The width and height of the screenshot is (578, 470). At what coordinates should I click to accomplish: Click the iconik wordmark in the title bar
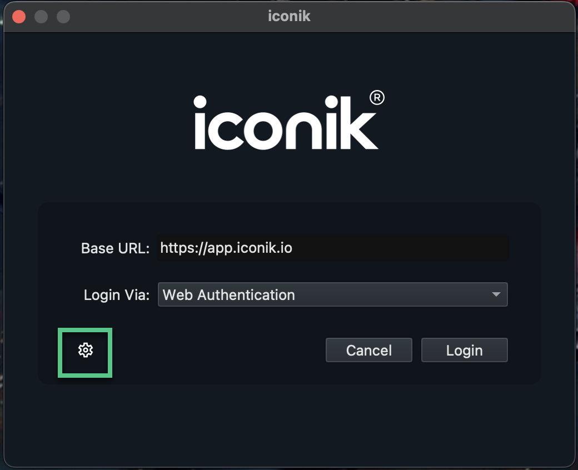click(288, 16)
